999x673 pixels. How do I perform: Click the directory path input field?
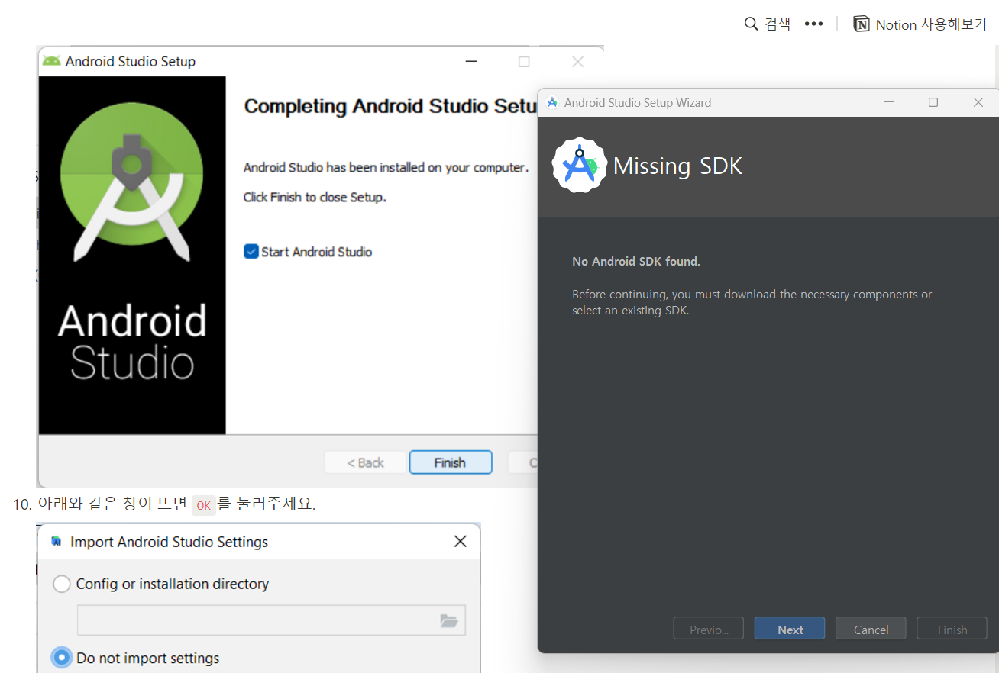(271, 620)
